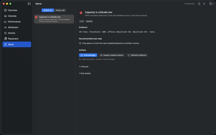216x135 pixels.
Task: Click the red error icon in alert list
Action: [x=36, y=17]
